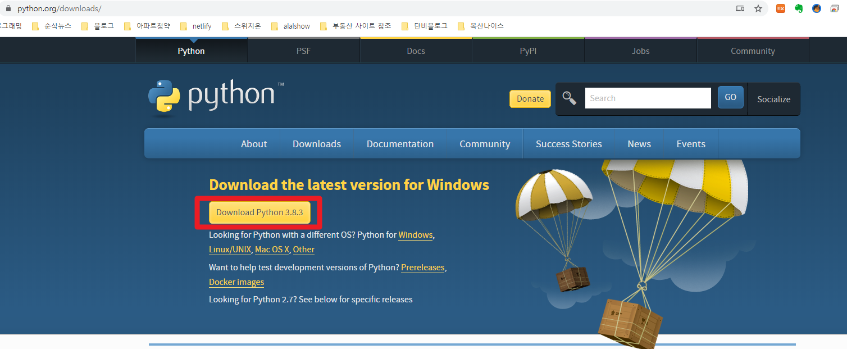Screen dimensions: 847x349
Task: Bookmark this page with the star icon
Action: 758,9
